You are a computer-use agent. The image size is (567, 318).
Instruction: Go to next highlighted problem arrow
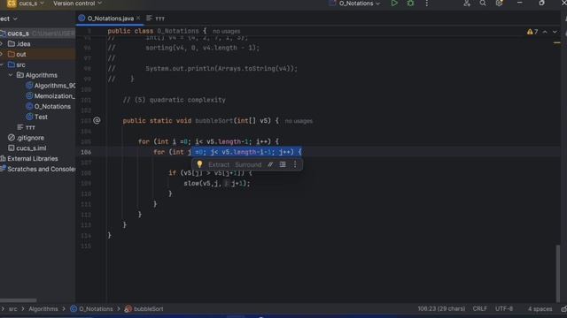(555, 32)
